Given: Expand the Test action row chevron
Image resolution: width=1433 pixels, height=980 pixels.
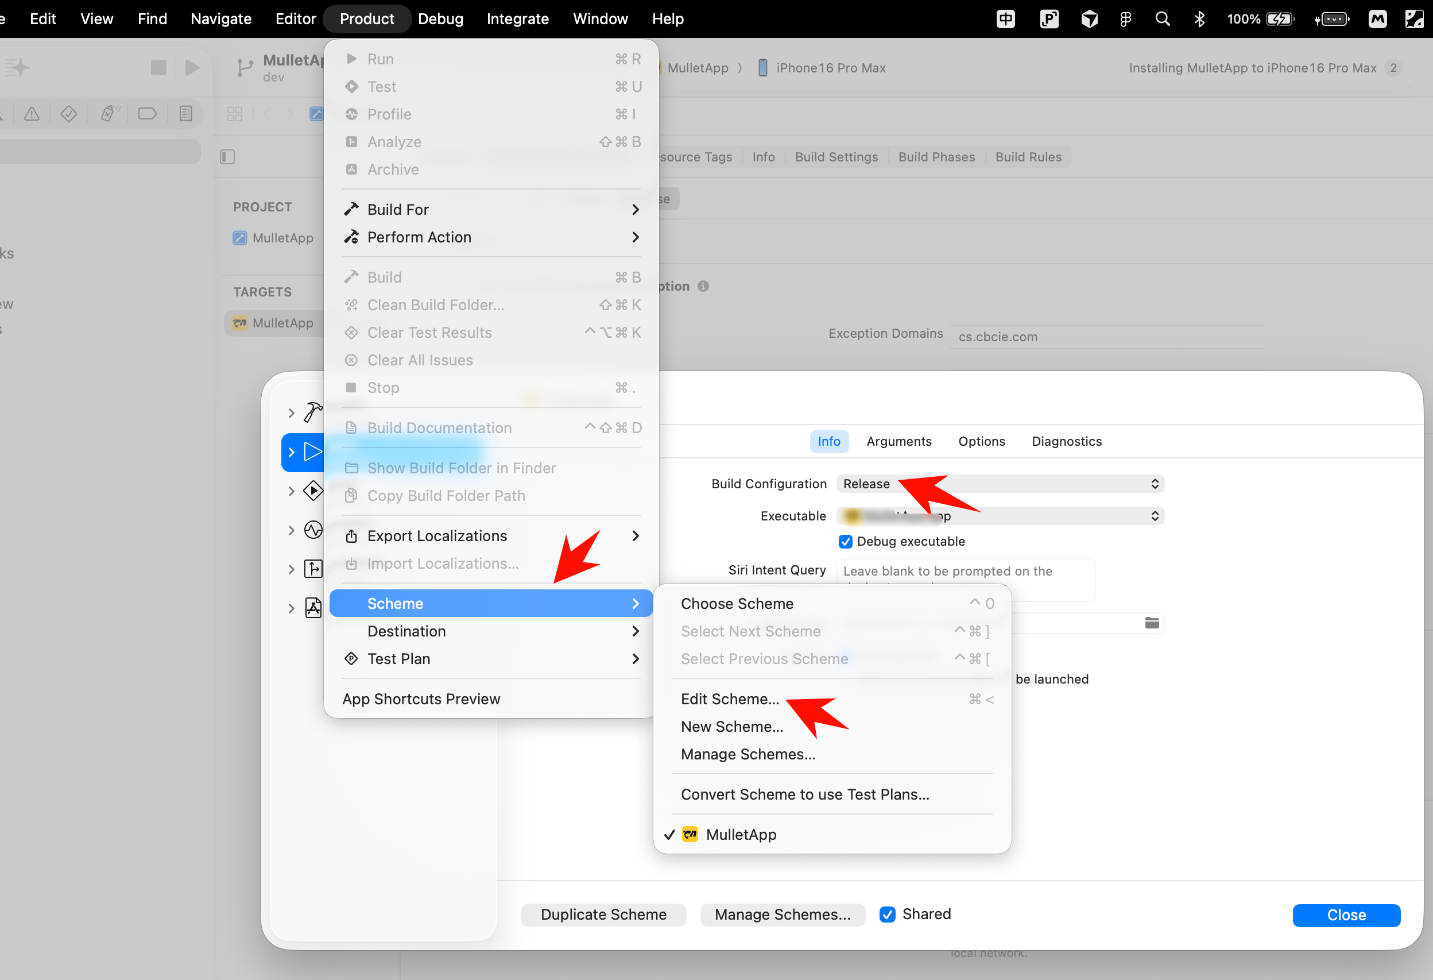Looking at the screenshot, I should pos(292,491).
